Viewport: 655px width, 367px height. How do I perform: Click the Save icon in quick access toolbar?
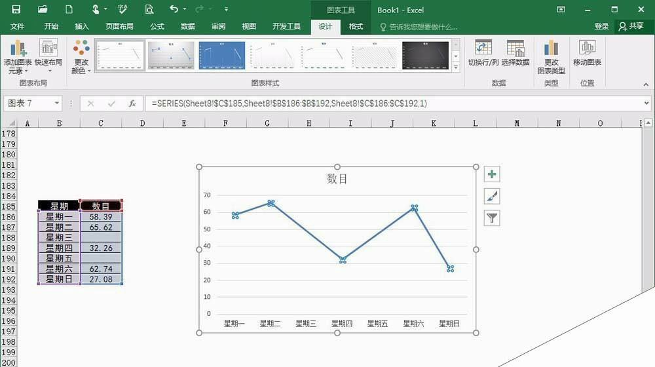click(x=16, y=9)
